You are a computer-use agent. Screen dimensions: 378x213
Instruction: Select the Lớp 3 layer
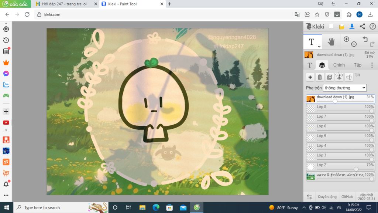tap(340, 157)
